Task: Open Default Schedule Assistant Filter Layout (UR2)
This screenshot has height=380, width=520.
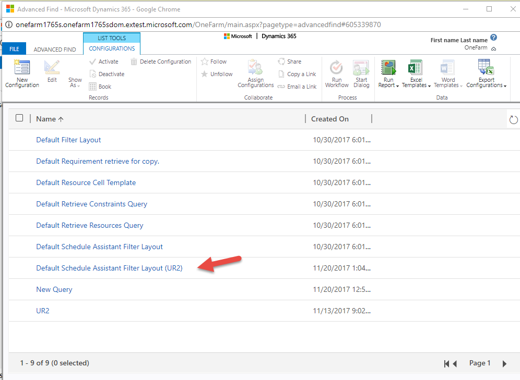Action: pos(110,268)
